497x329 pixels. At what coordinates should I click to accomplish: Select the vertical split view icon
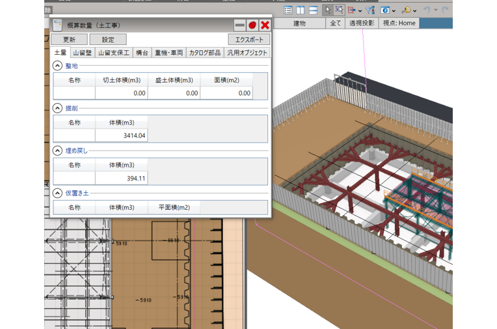pyautogui.click(x=301, y=10)
